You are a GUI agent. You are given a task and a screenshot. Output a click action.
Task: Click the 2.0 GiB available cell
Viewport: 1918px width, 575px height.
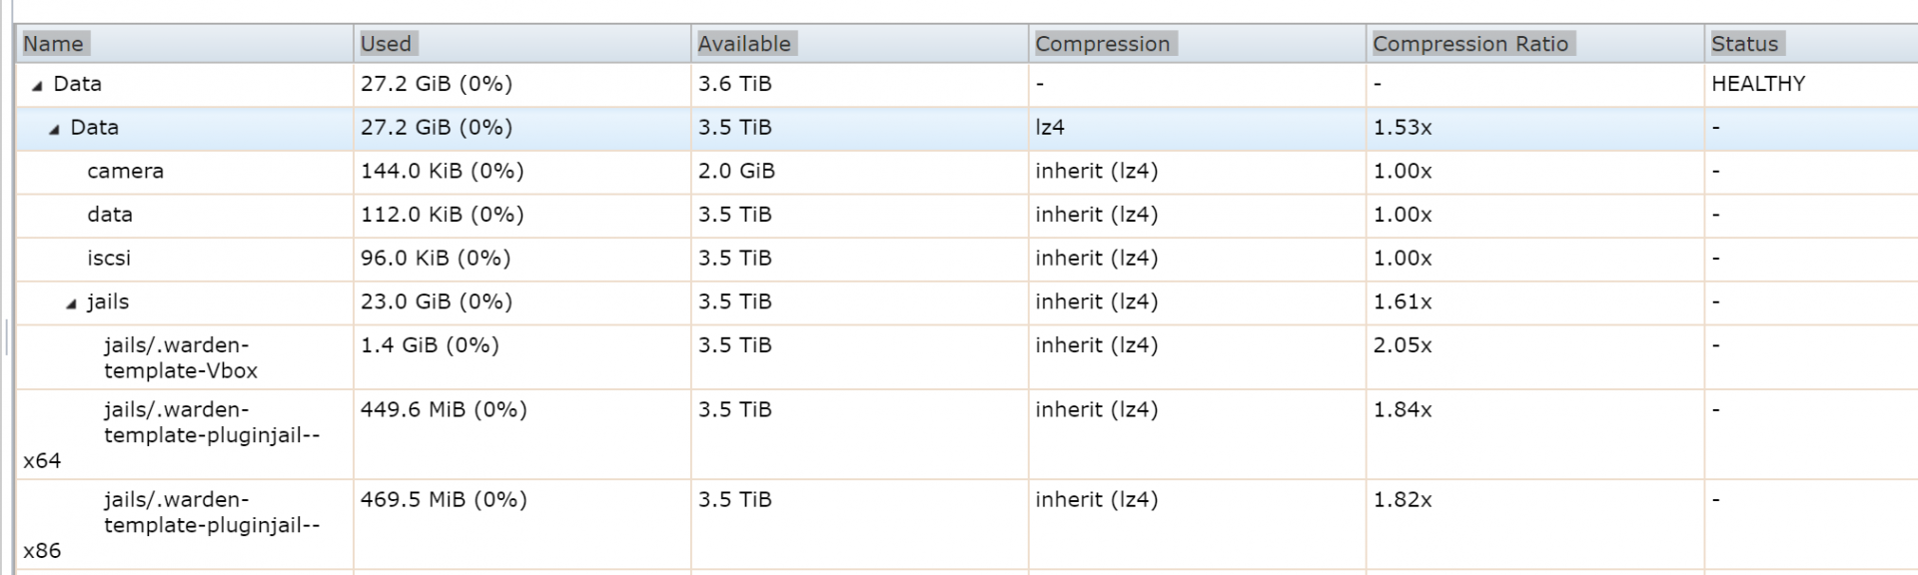(736, 172)
